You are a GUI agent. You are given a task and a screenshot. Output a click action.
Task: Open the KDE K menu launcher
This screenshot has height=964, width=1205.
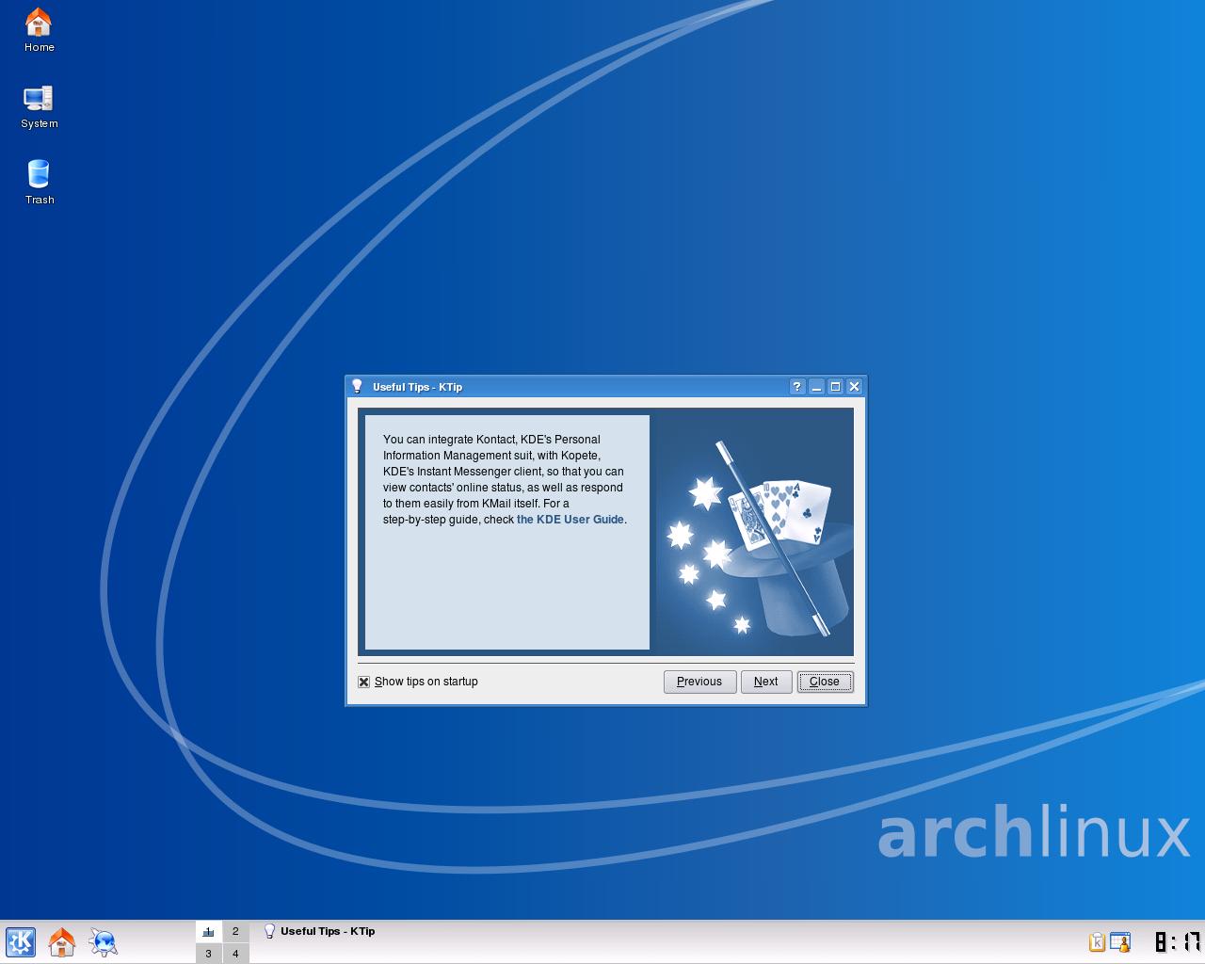(x=21, y=942)
